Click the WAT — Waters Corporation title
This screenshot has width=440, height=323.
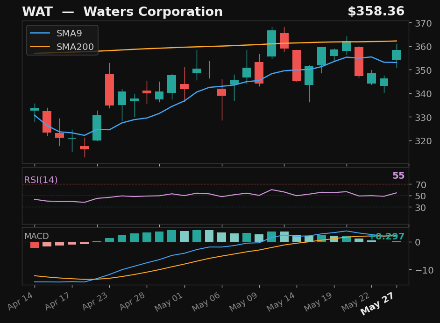tap(122, 12)
